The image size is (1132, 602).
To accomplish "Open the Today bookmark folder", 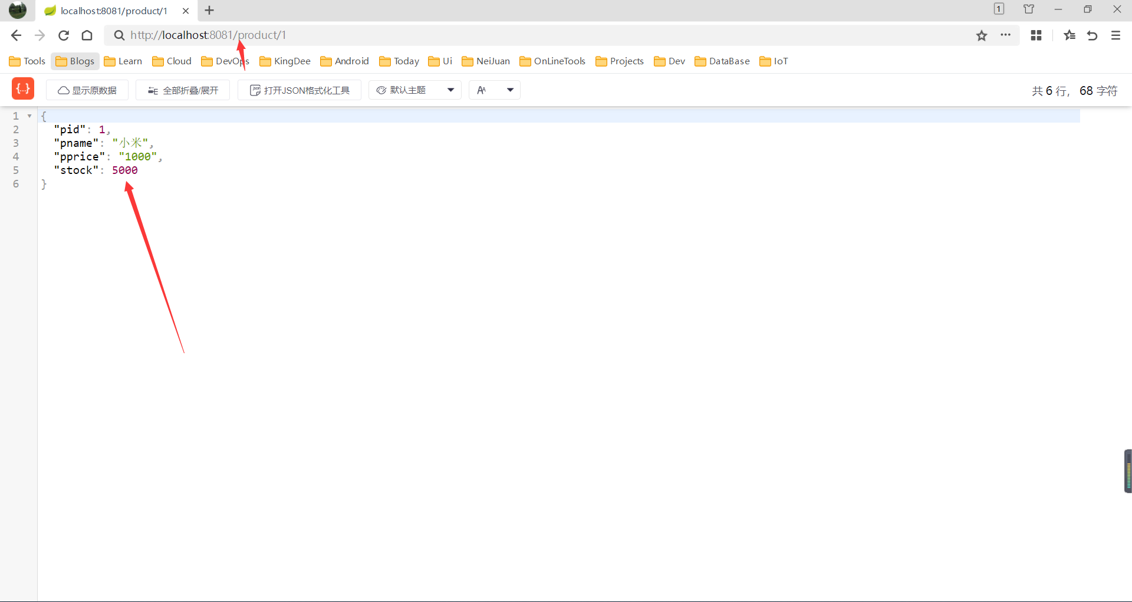I will (x=399, y=61).
